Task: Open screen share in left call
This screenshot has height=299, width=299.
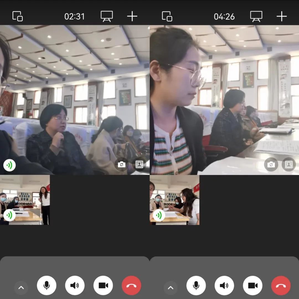Action: pyautogui.click(x=107, y=16)
